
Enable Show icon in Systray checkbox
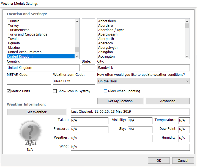[55, 91]
